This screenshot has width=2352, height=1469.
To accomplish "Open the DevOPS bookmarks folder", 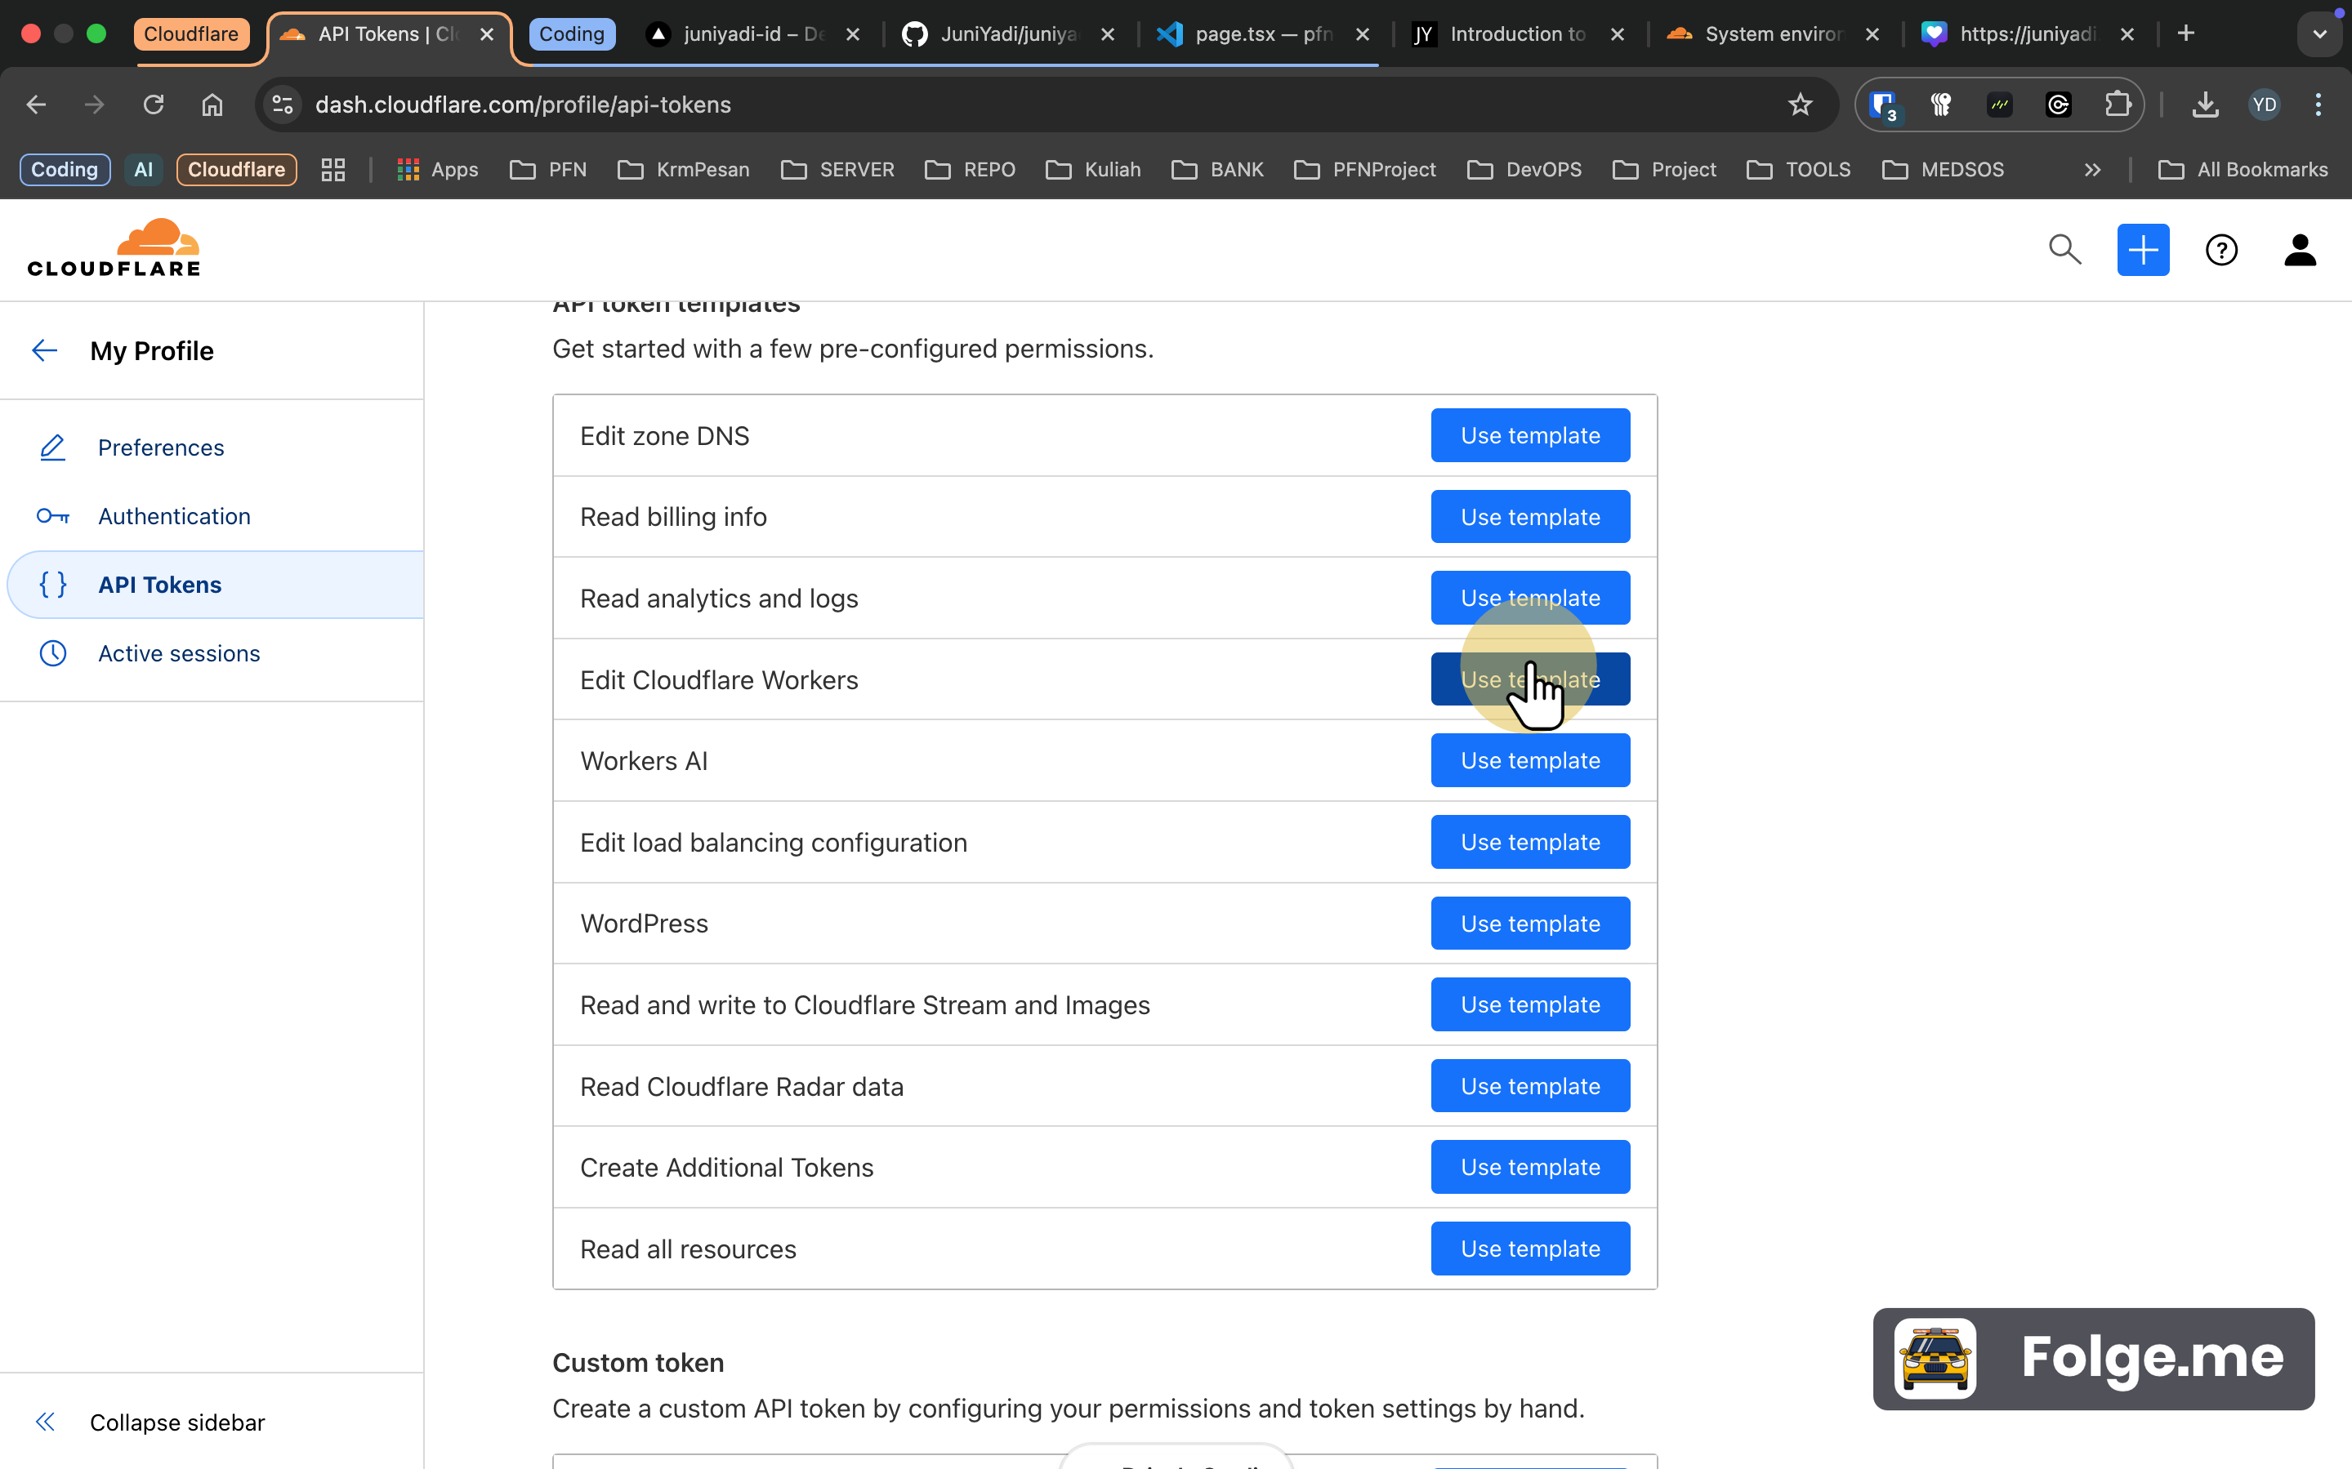I will coord(1524,170).
